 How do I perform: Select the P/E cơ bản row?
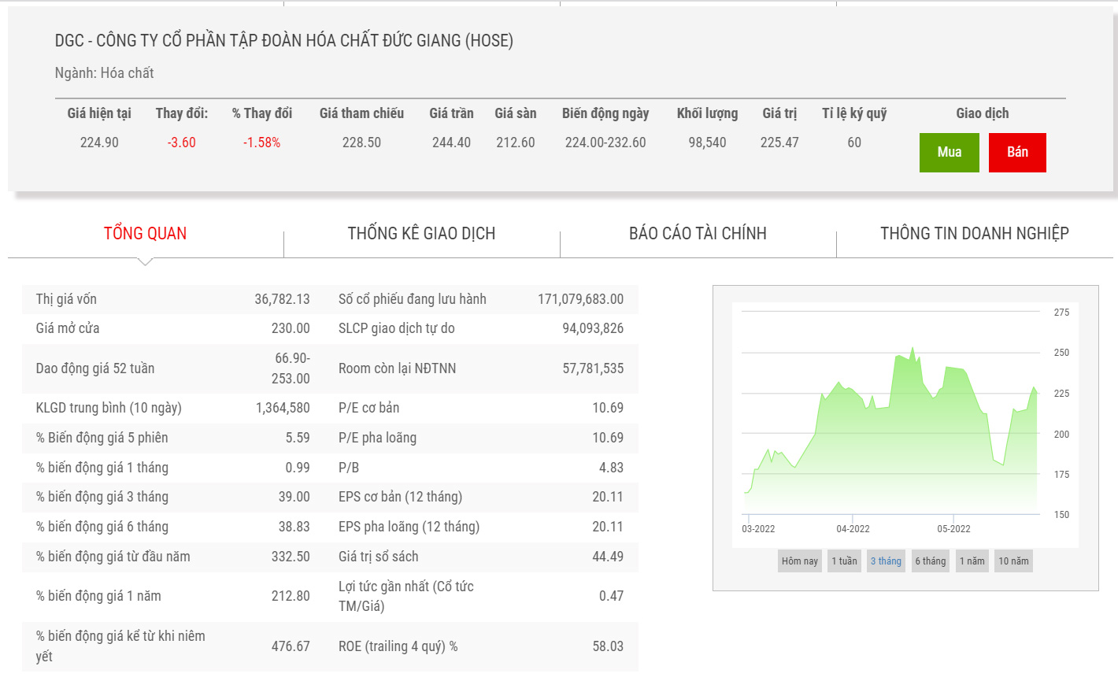click(480, 408)
